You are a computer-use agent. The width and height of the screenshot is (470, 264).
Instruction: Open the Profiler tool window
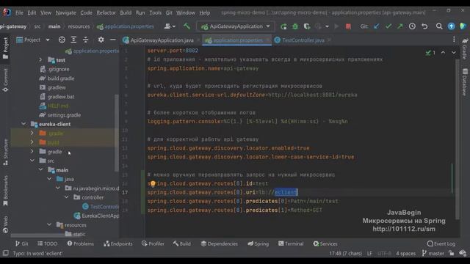[153, 243]
